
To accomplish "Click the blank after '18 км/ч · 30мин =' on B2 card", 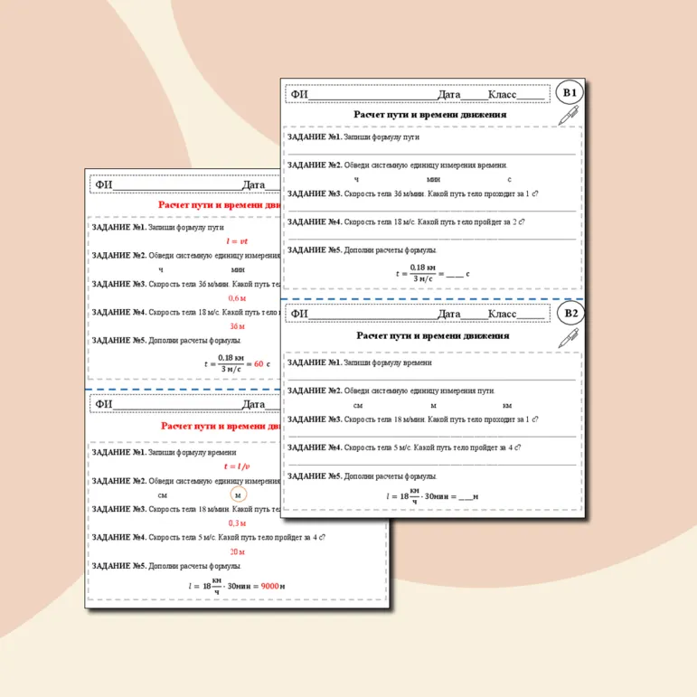I will 466,496.
